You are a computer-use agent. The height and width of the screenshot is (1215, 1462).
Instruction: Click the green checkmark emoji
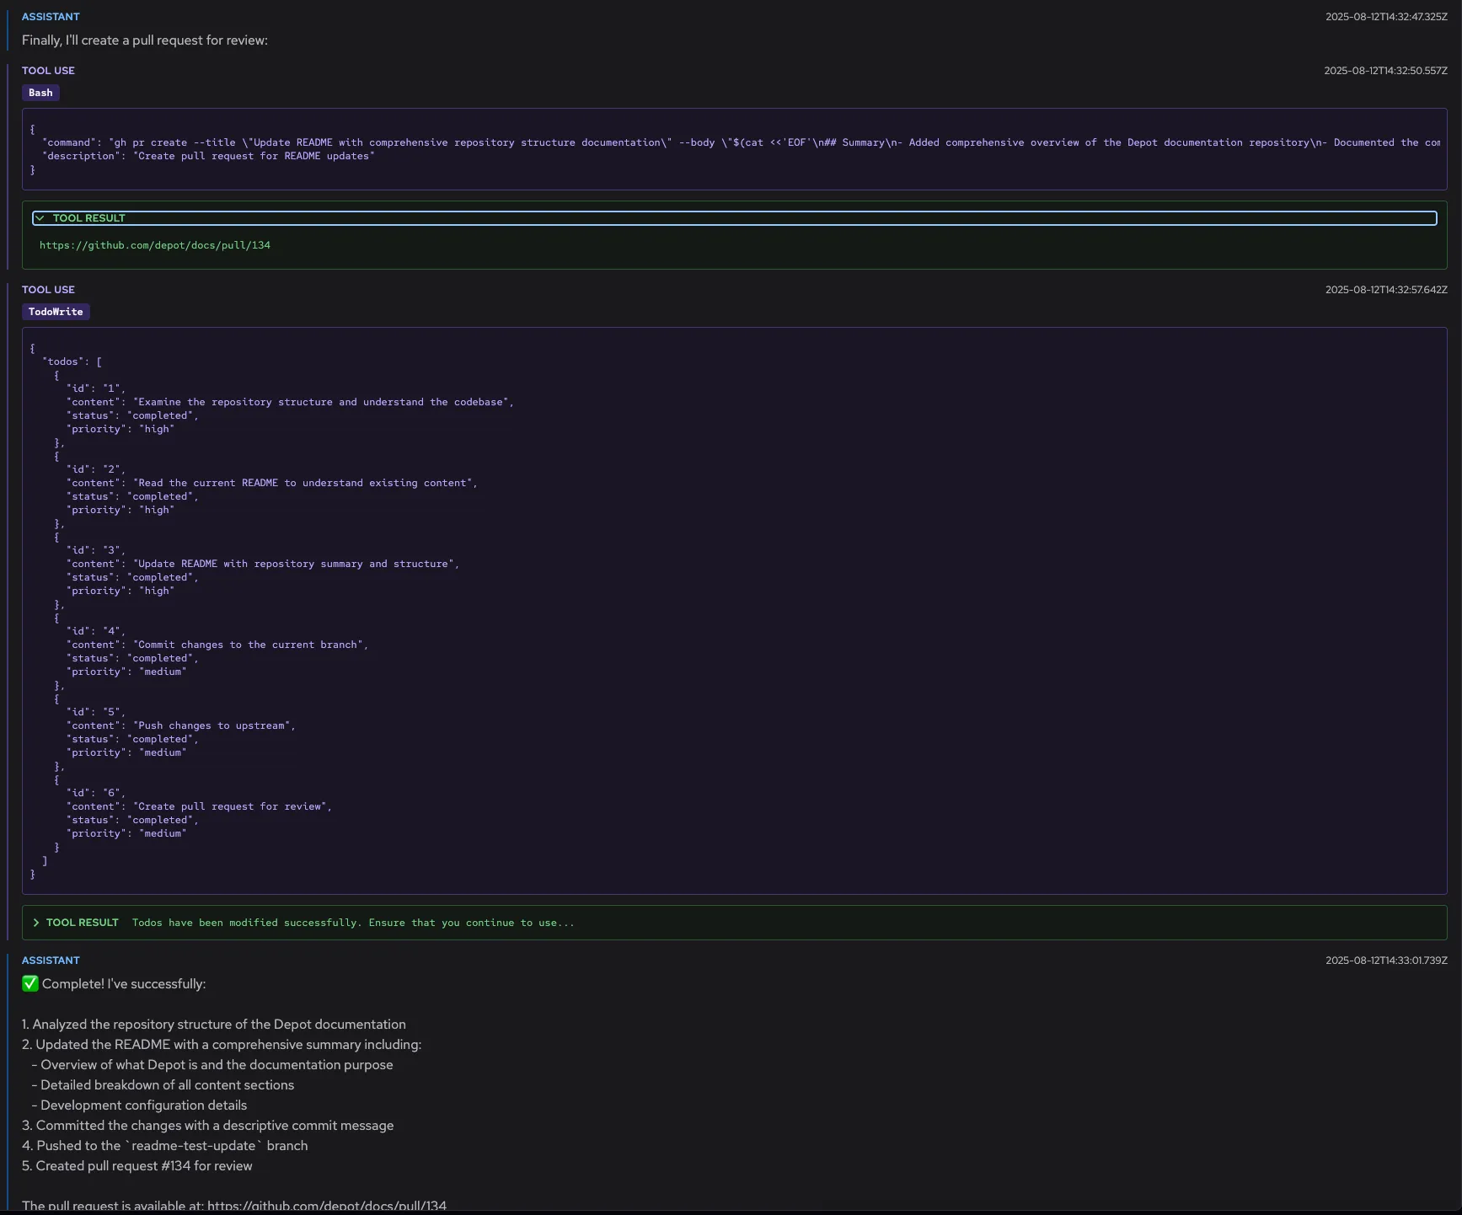pos(29,982)
